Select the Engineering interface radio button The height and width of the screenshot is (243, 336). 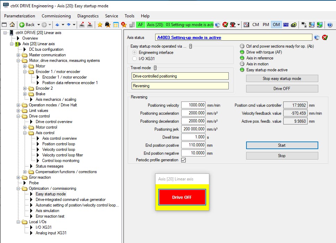134,52
